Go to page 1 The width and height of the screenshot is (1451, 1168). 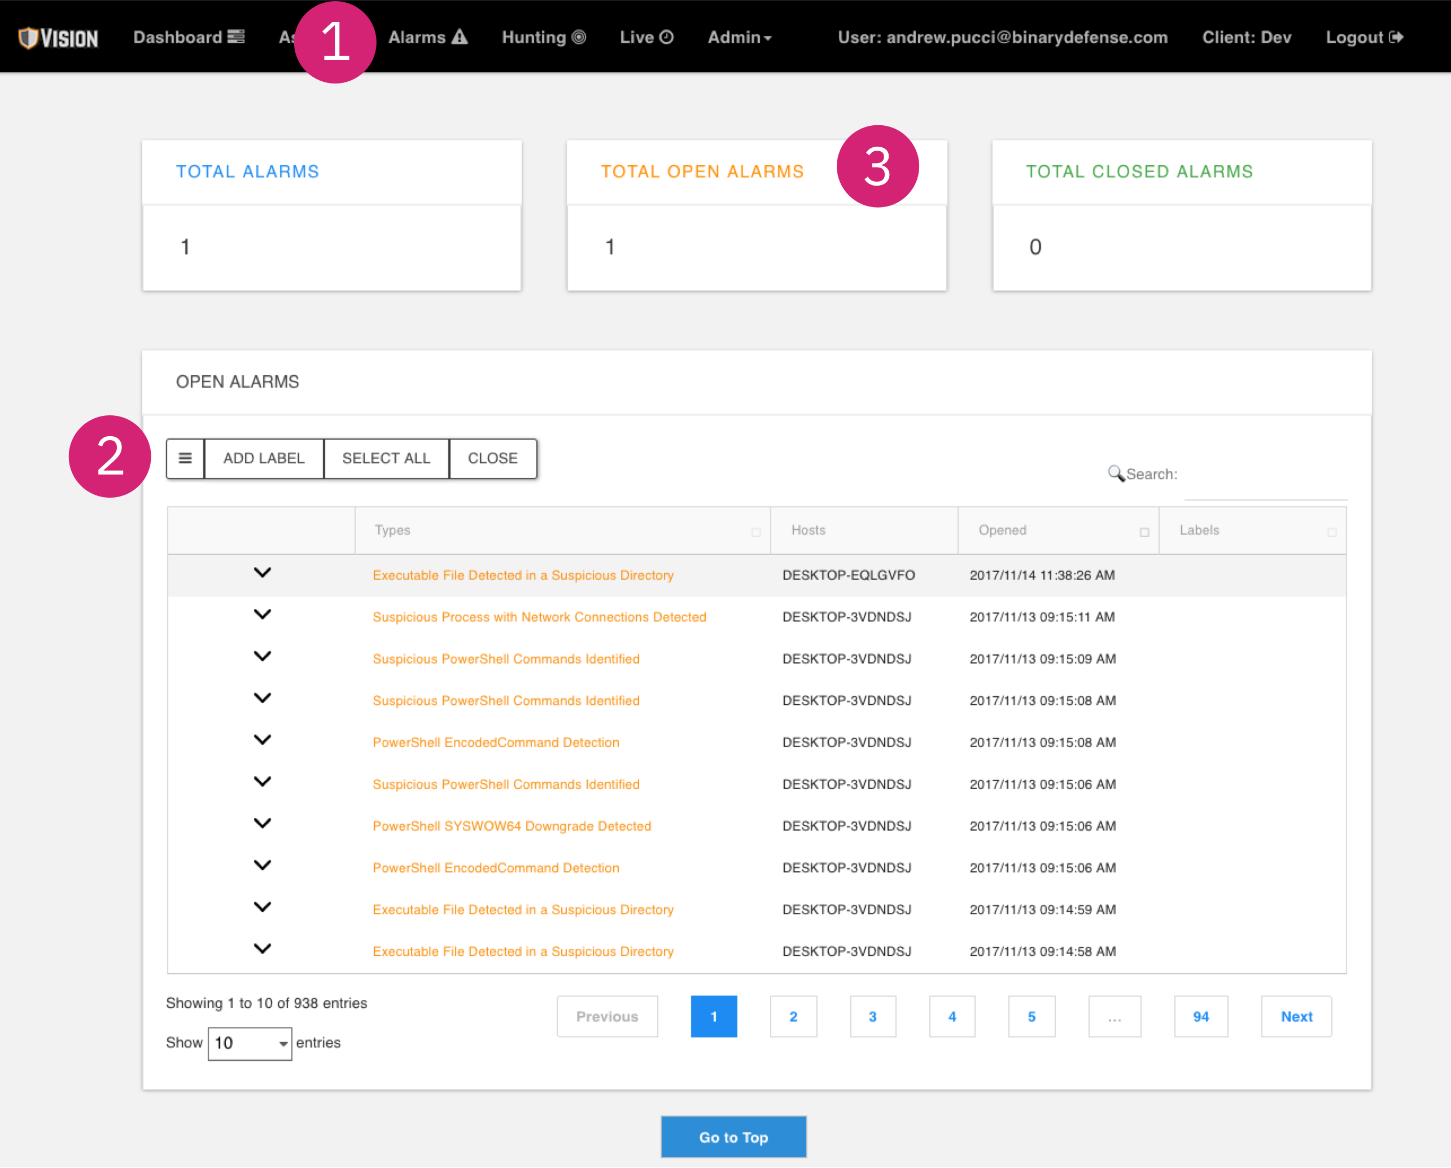pos(714,1017)
